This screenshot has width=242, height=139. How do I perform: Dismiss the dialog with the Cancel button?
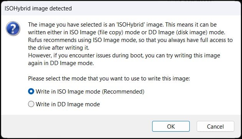pos(215,126)
